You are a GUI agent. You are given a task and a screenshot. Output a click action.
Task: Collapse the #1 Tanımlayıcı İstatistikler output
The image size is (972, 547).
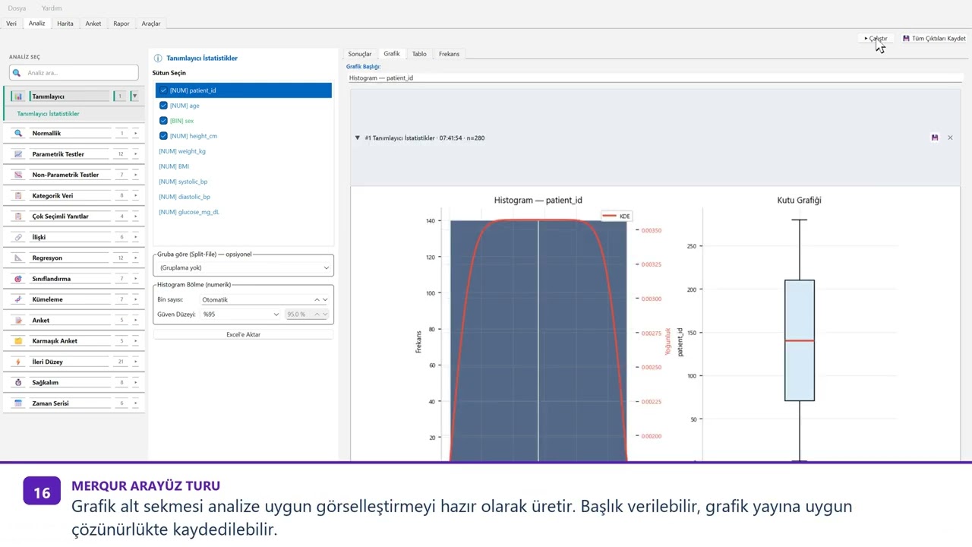(358, 138)
